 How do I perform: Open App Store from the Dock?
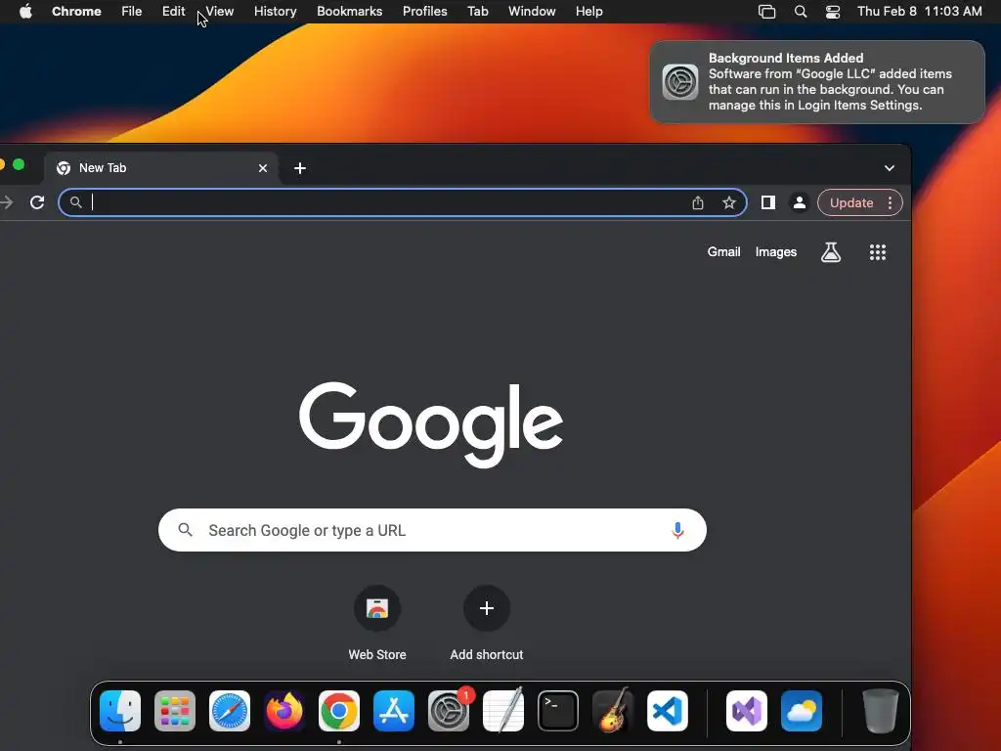click(x=394, y=711)
